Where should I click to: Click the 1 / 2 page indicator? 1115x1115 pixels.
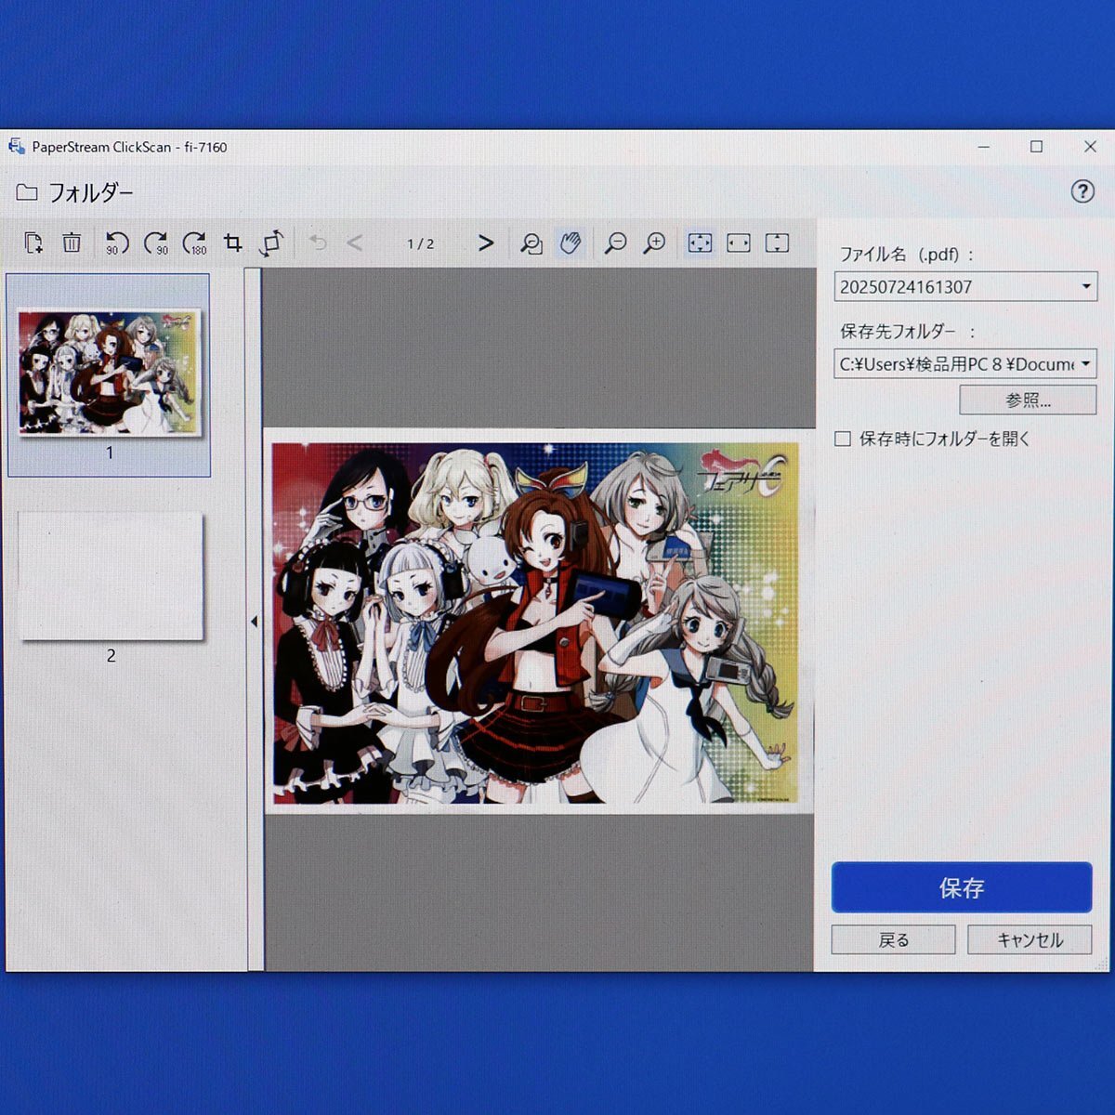click(x=420, y=243)
